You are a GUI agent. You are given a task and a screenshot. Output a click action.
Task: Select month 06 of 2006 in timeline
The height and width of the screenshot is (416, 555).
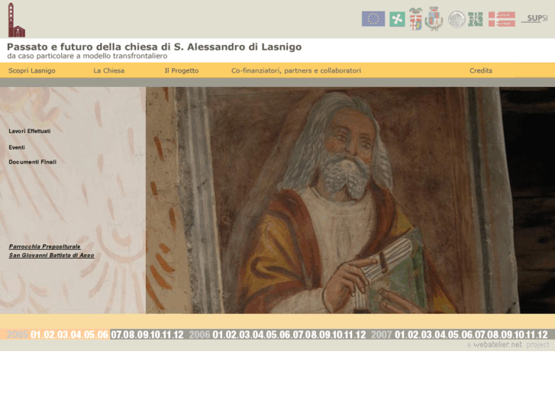(285, 334)
